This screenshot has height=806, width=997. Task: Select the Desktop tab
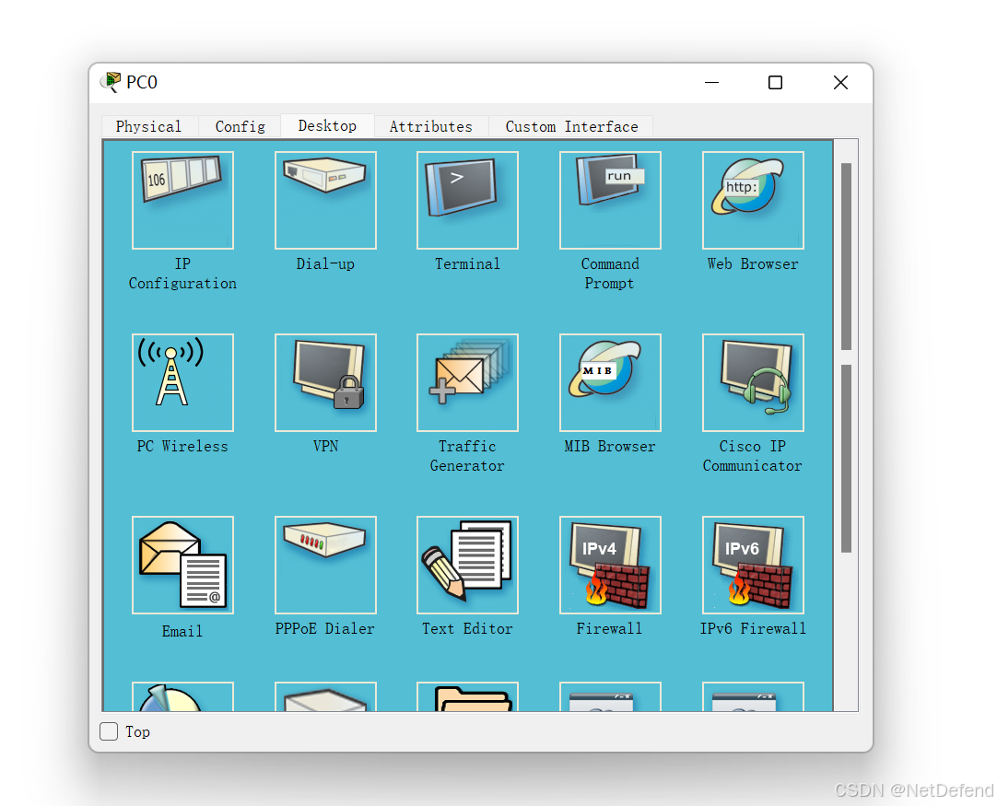(x=327, y=126)
